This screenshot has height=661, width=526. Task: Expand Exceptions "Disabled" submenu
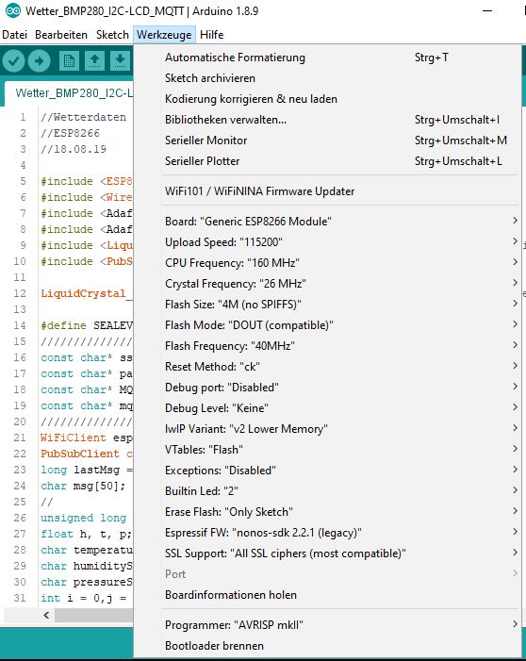(328, 470)
